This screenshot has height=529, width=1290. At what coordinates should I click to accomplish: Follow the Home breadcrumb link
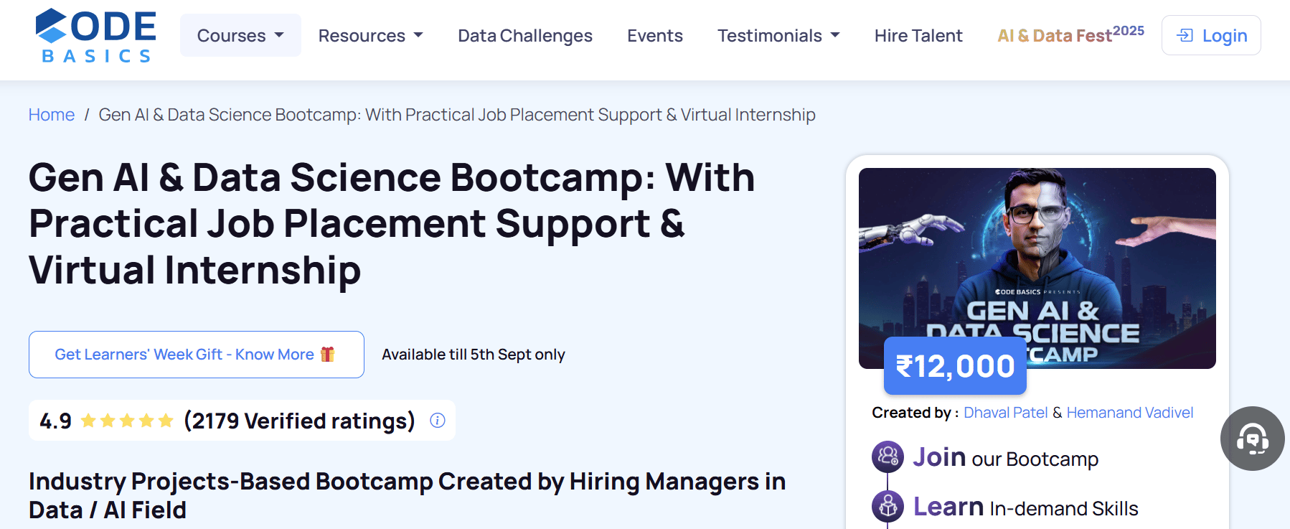point(52,115)
